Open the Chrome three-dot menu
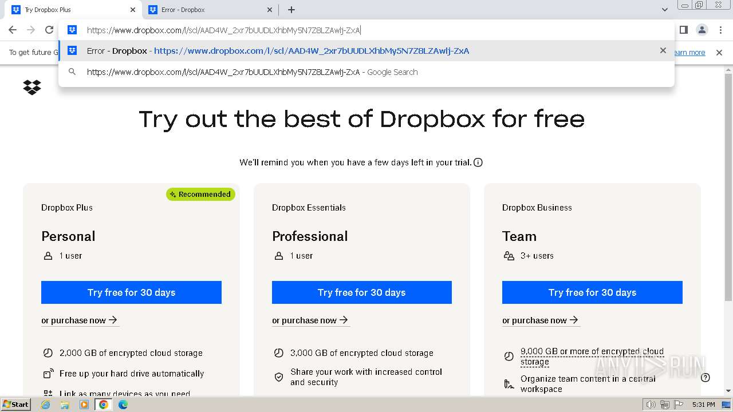Viewport: 733px width, 412px height. (x=720, y=30)
